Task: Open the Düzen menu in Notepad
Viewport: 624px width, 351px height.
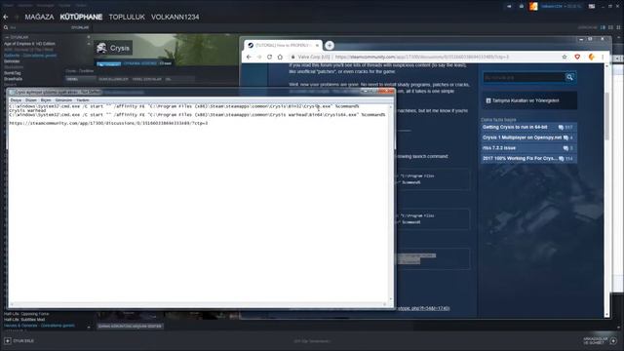Action: click(30, 100)
